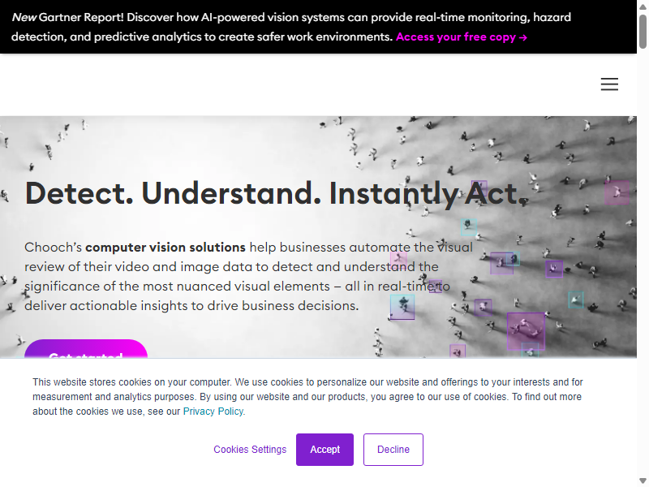Click the partially visible 'Get started' button
Image resolution: width=649 pixels, height=487 pixels.
(86, 349)
